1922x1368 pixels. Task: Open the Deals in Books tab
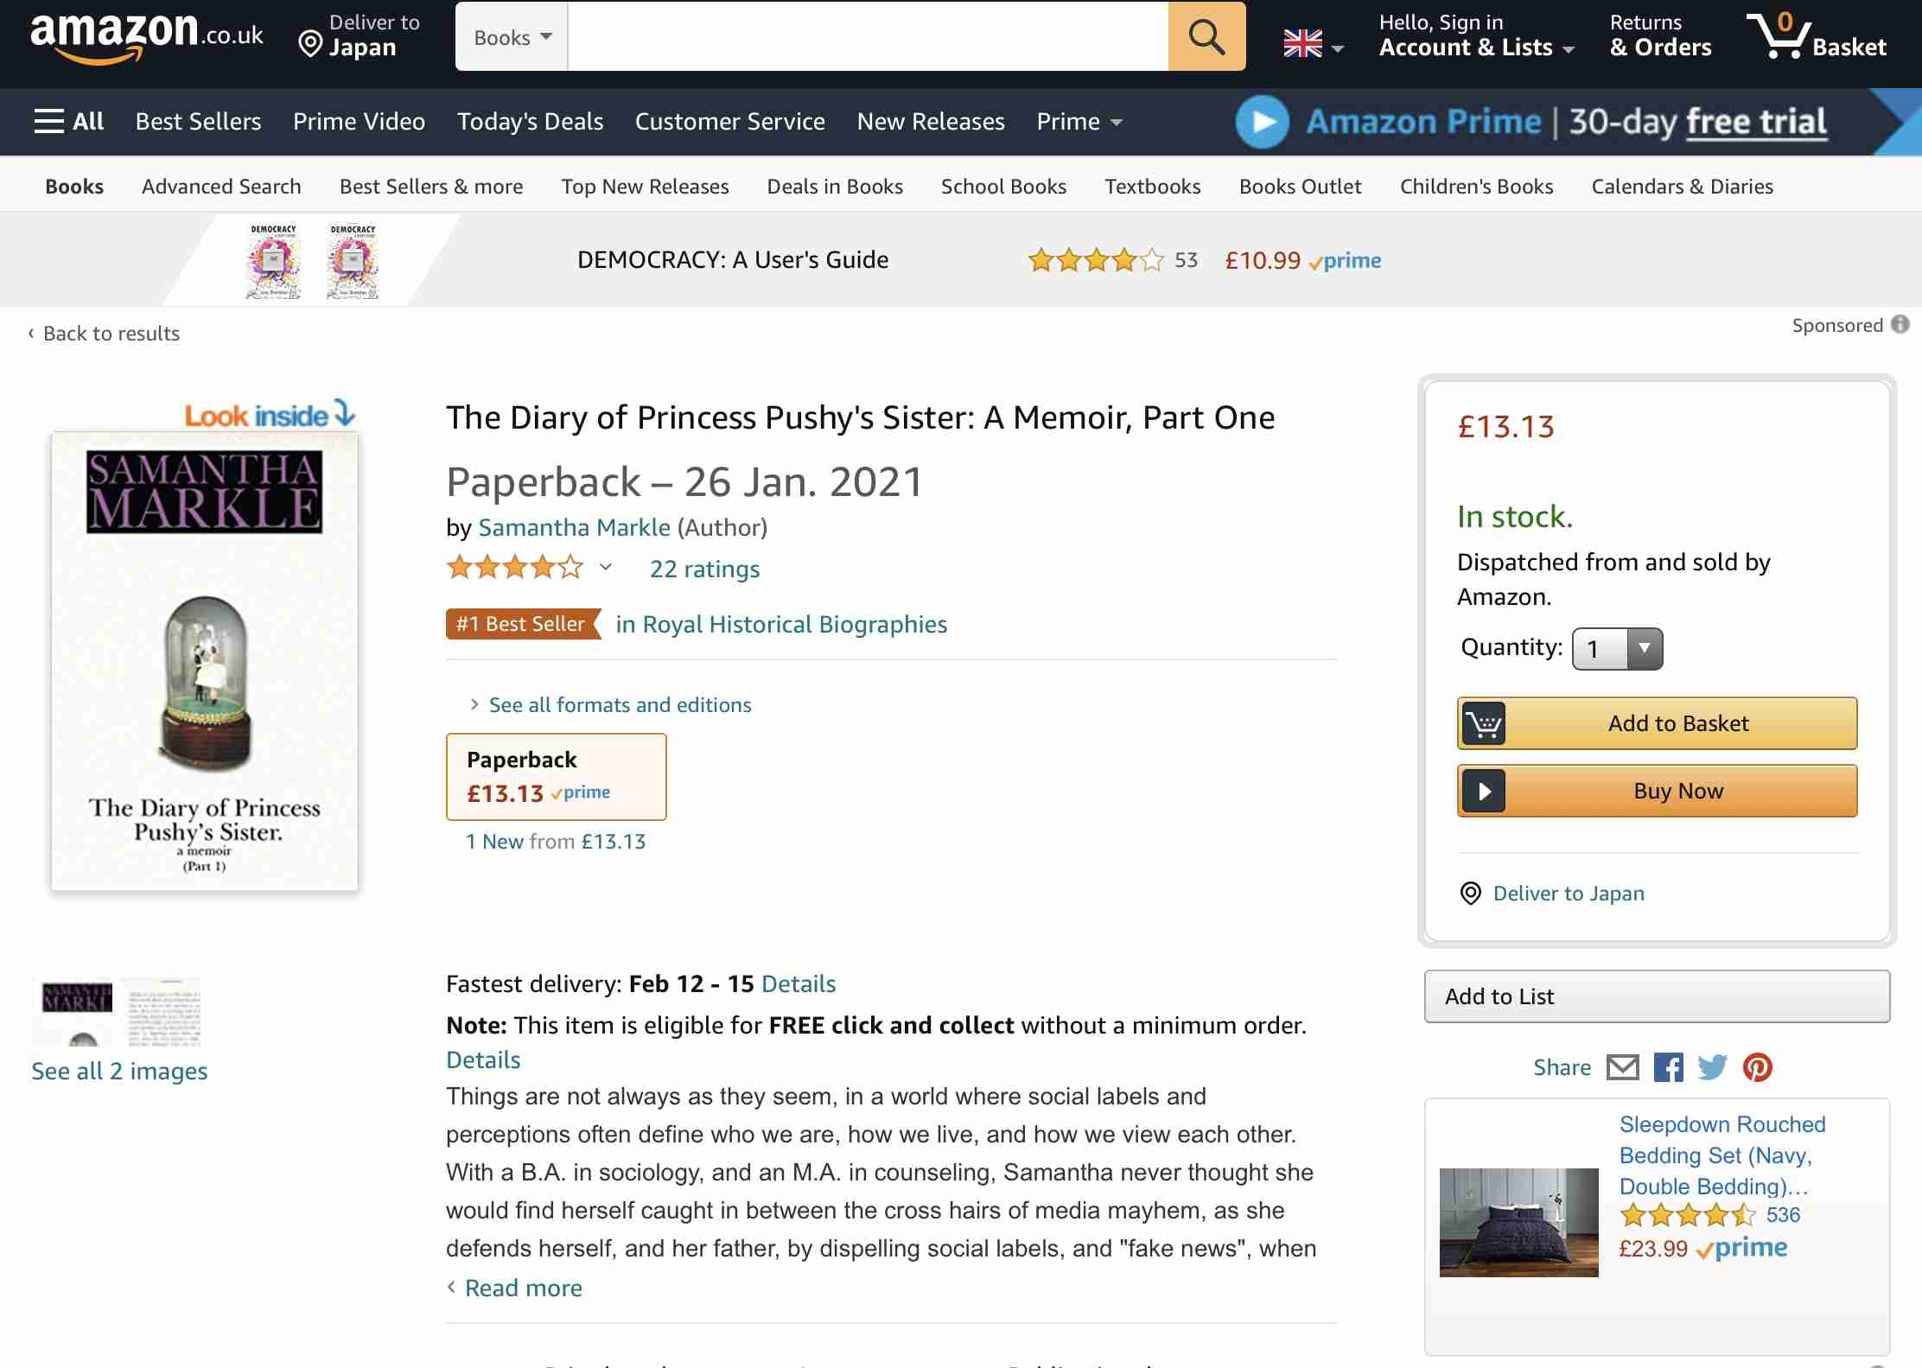click(x=835, y=186)
